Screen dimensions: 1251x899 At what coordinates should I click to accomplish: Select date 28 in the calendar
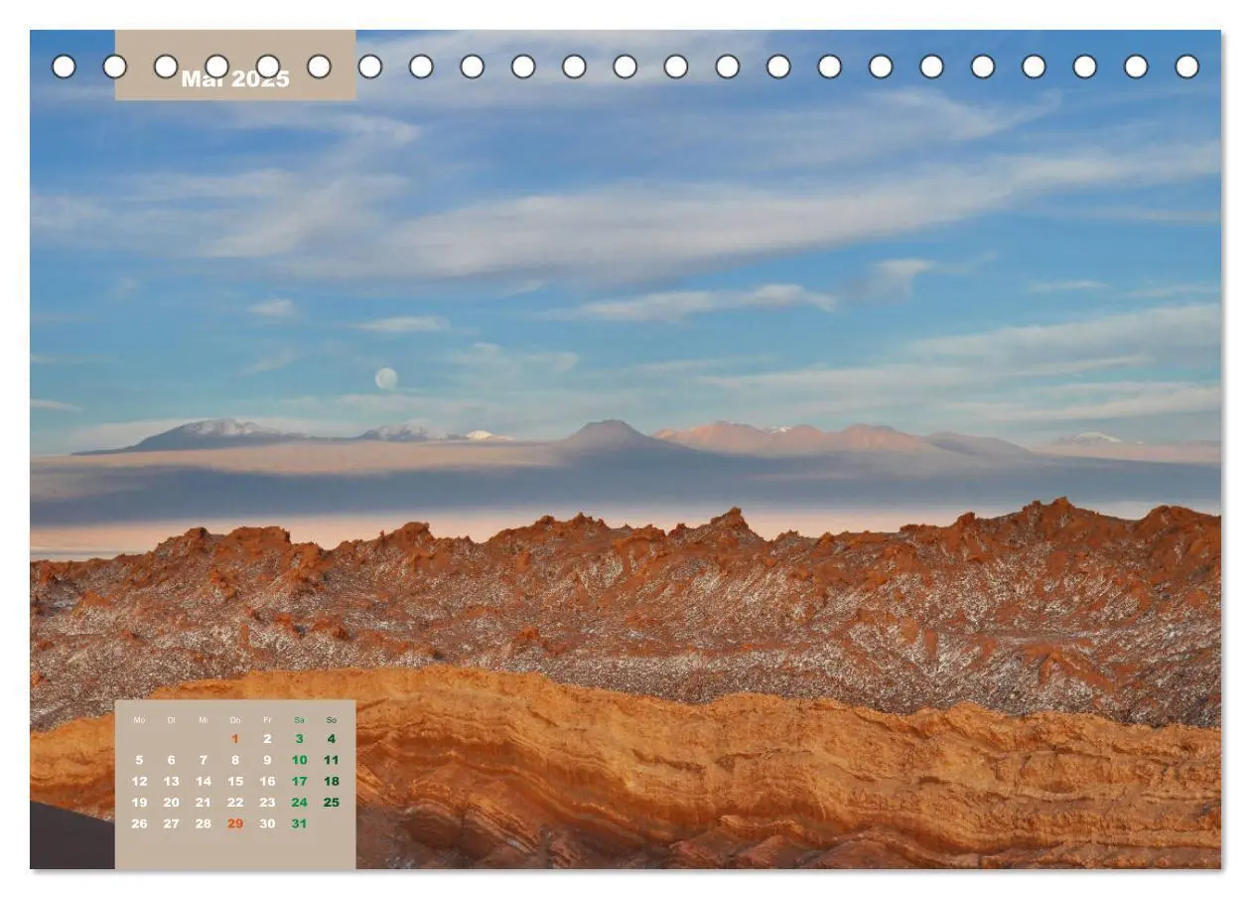click(204, 824)
